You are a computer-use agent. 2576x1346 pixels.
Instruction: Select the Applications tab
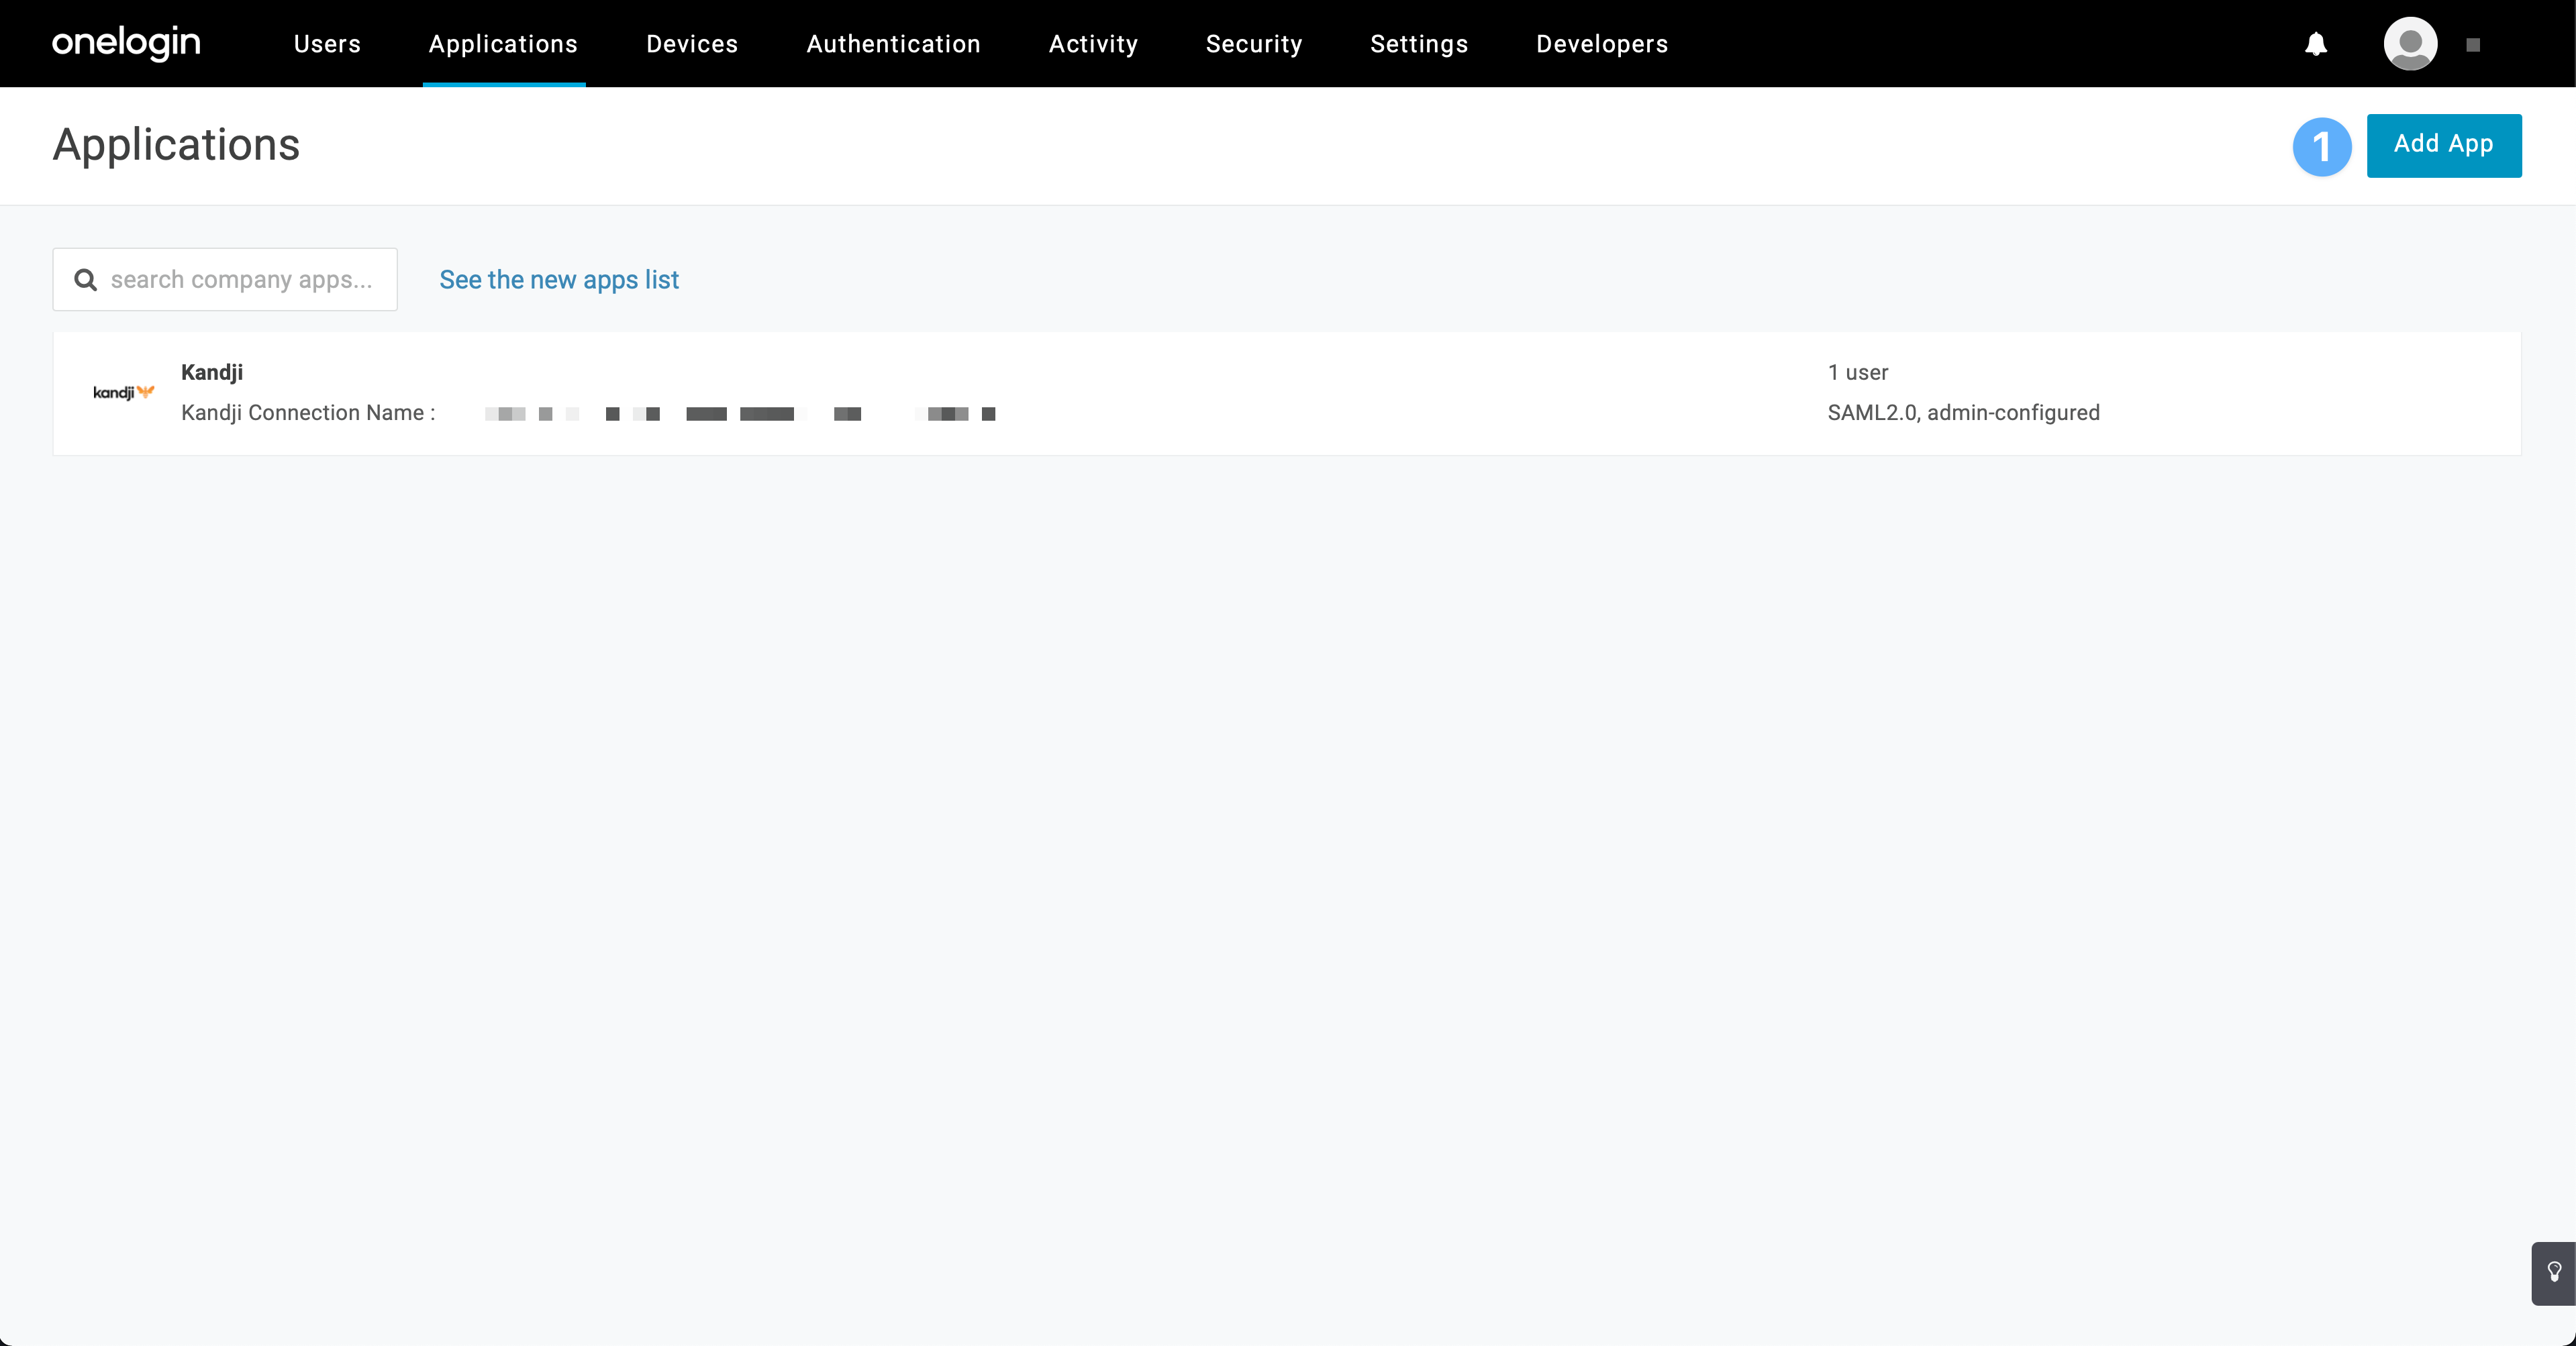(x=503, y=44)
